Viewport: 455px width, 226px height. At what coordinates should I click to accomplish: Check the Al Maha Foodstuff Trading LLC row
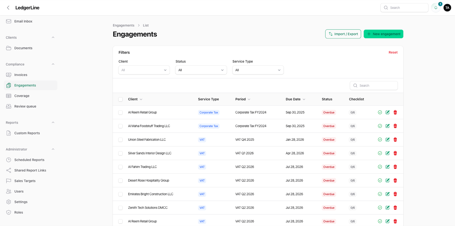pyautogui.click(x=121, y=126)
